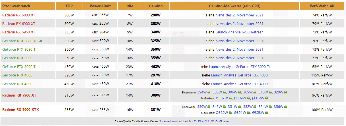The image size is (346, 126).
Task: Click the lock icon beside 345W
Action: pyautogui.click(x=224, y=106)
